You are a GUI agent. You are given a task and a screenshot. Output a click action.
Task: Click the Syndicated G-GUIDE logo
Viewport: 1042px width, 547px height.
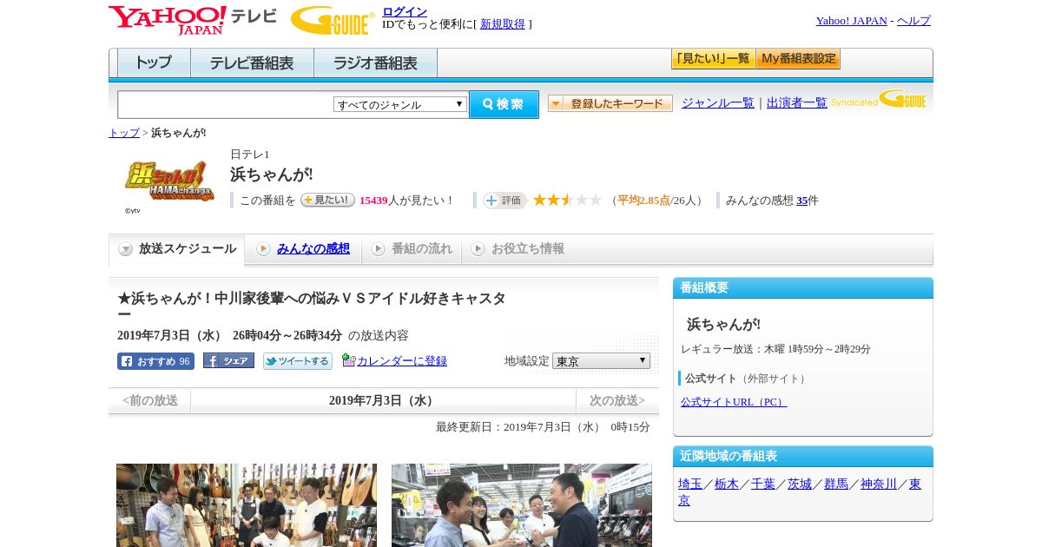[879, 99]
